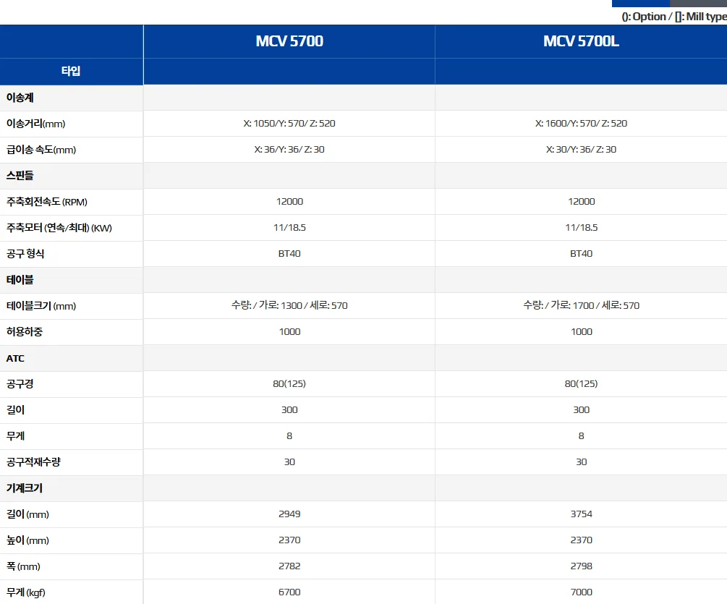Click 1000 load in the MCV 5700L column
This screenshot has height=604, width=727.
(581, 332)
